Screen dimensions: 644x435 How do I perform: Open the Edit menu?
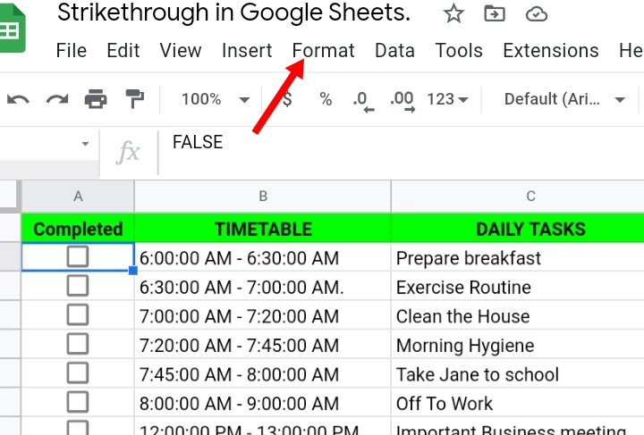pos(123,51)
